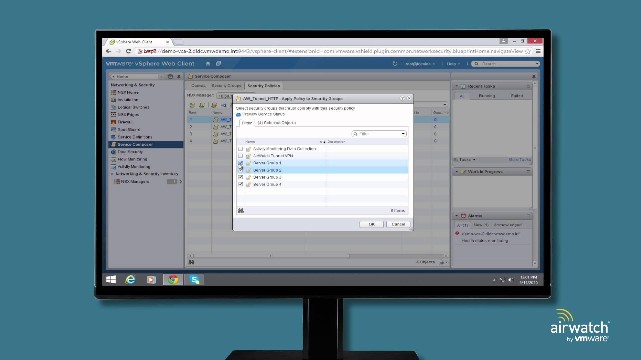
Task: Click the export list icon
Action: click(443, 262)
